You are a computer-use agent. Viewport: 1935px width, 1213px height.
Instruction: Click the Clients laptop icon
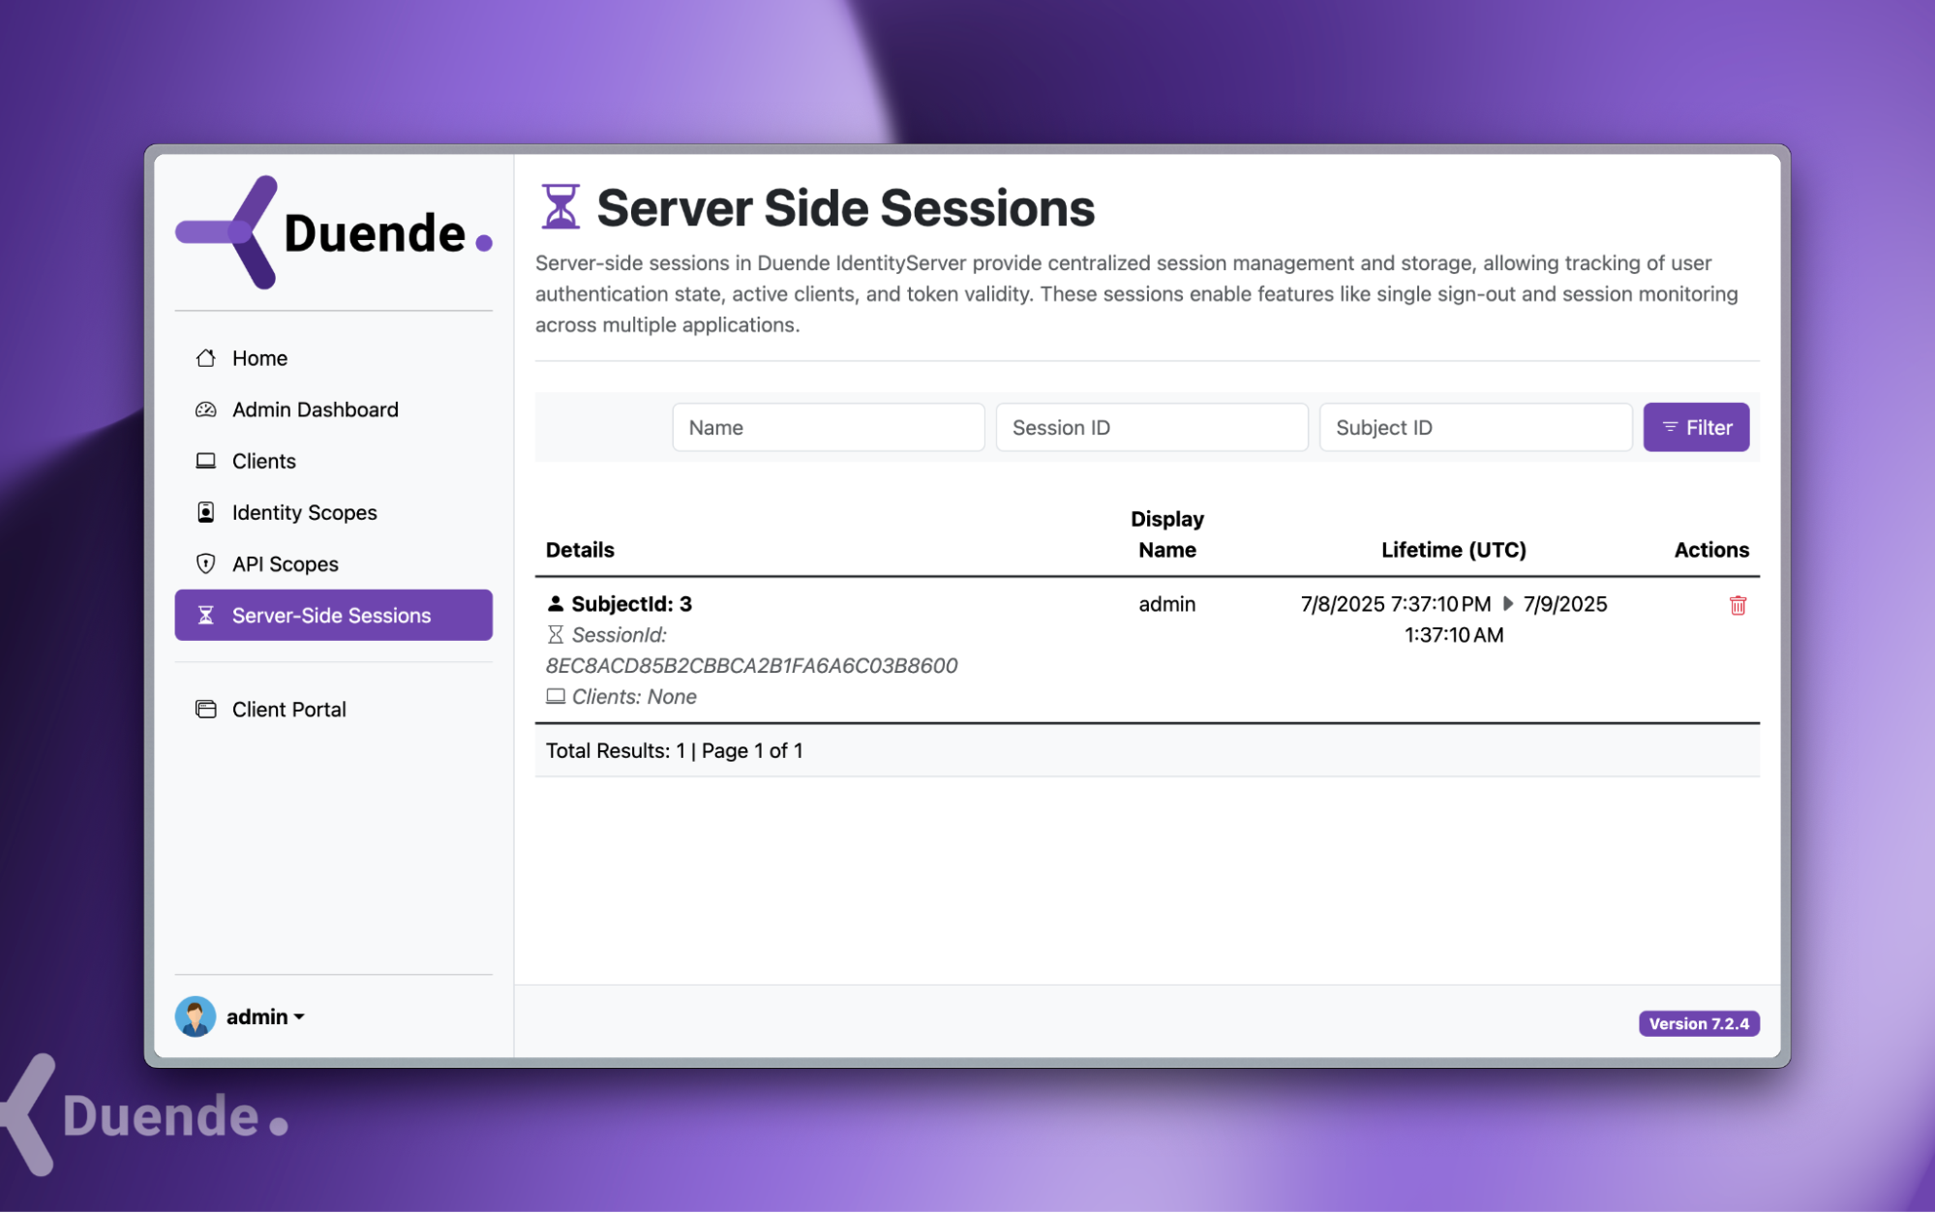click(205, 461)
